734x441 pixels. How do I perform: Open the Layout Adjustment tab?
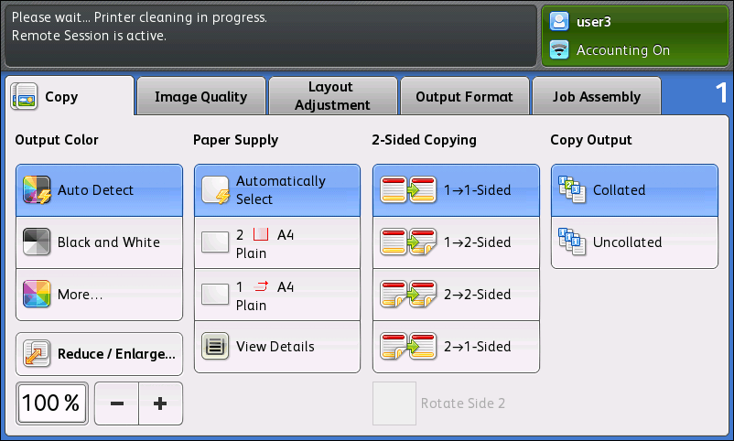click(x=330, y=96)
